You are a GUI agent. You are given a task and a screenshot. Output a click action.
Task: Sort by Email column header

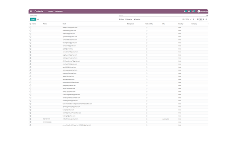point(64,24)
